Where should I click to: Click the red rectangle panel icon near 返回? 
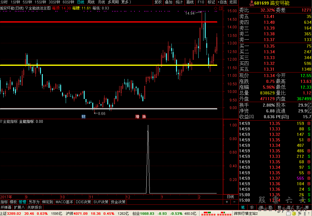click(220, 8)
